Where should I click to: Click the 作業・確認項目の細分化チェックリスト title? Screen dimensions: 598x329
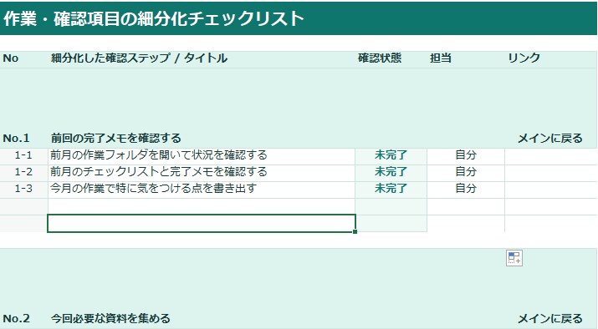coord(153,18)
